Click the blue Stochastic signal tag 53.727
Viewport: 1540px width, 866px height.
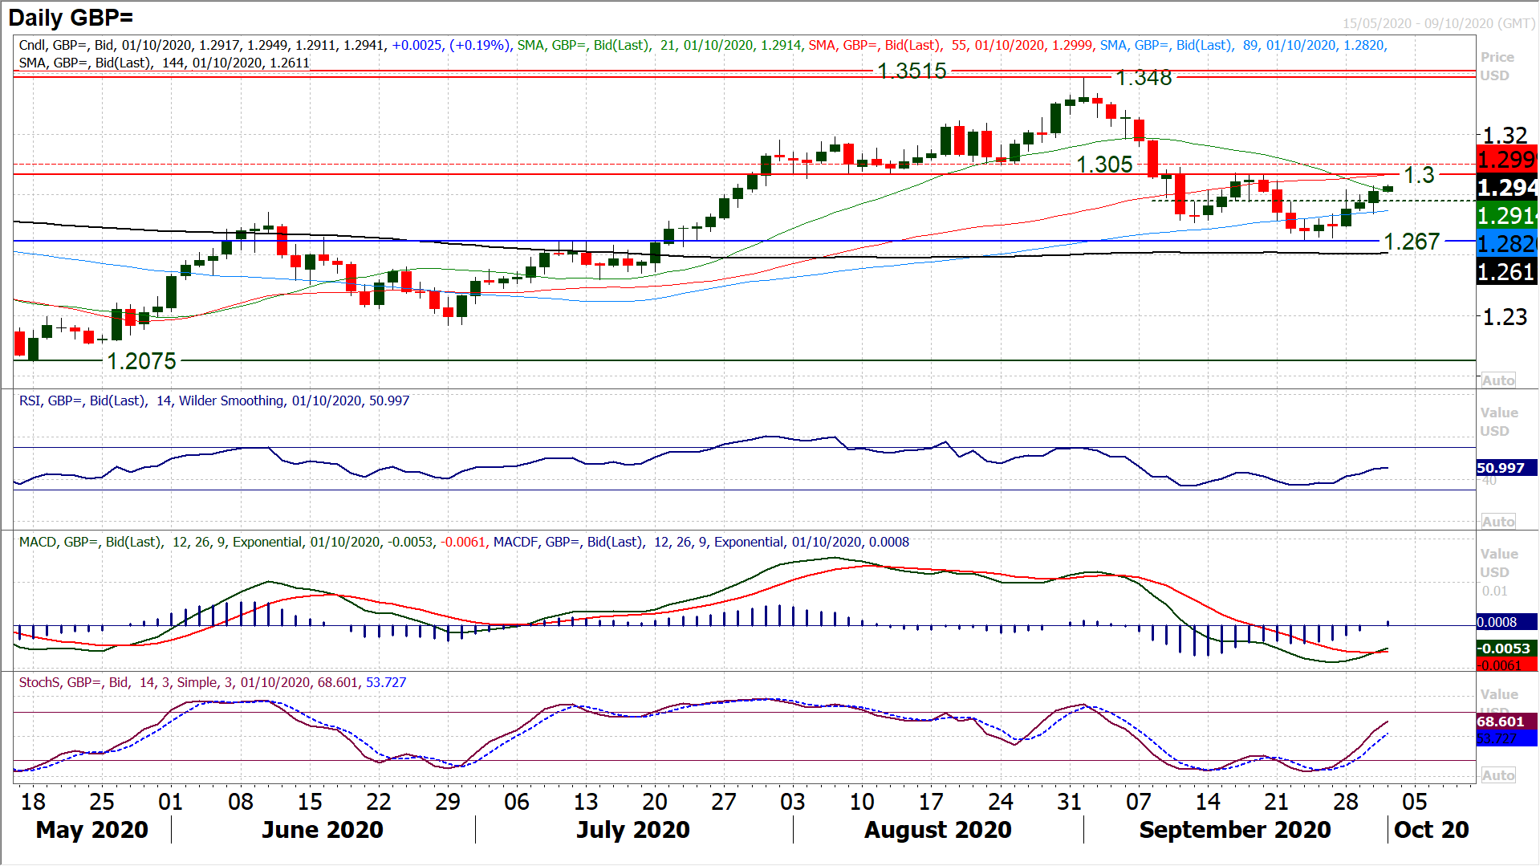click(1506, 738)
